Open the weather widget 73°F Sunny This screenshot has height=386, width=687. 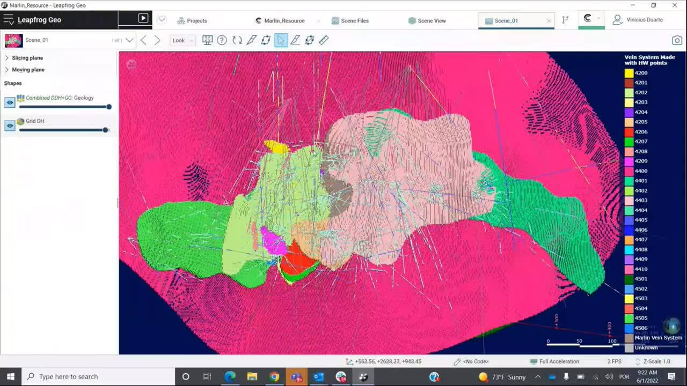point(502,377)
